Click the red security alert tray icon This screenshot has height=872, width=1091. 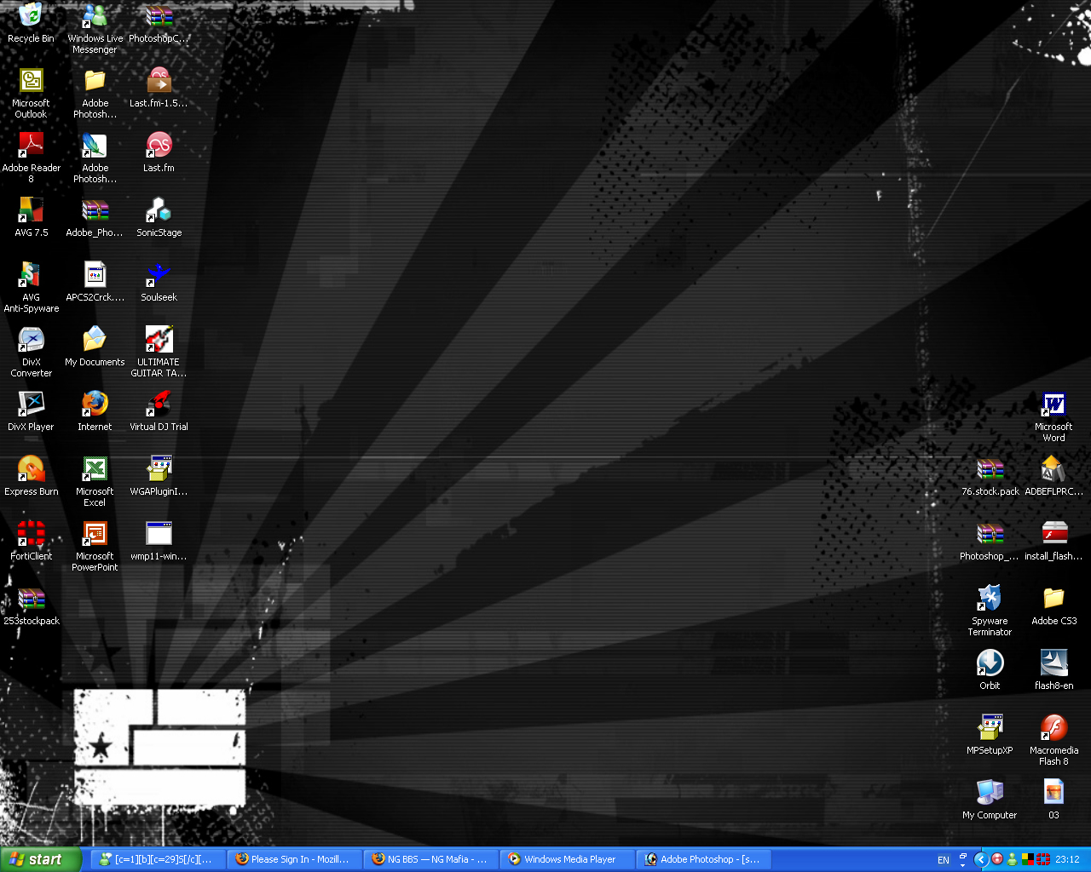(997, 859)
